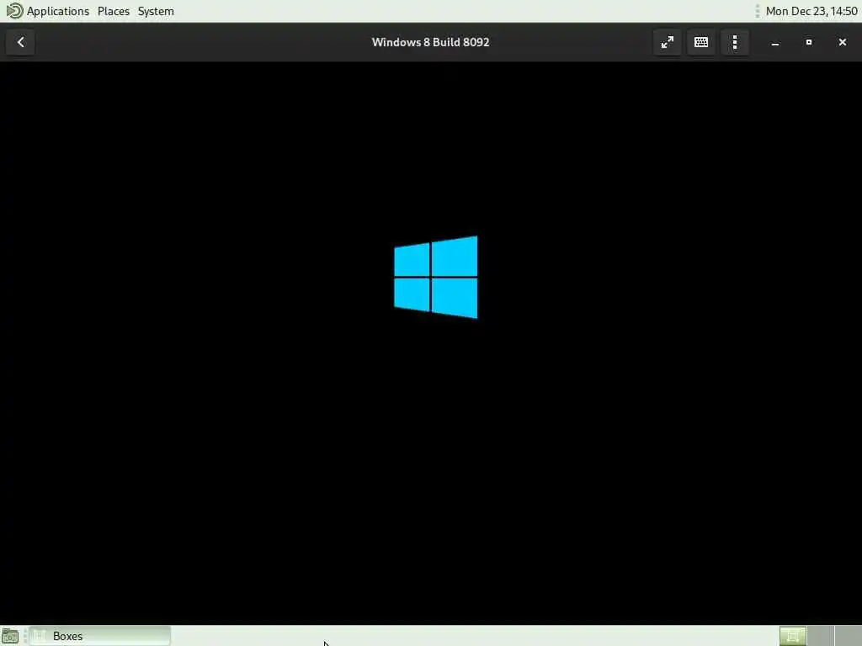
Task: Click the Boxes taskbar window button
Action: [100, 636]
